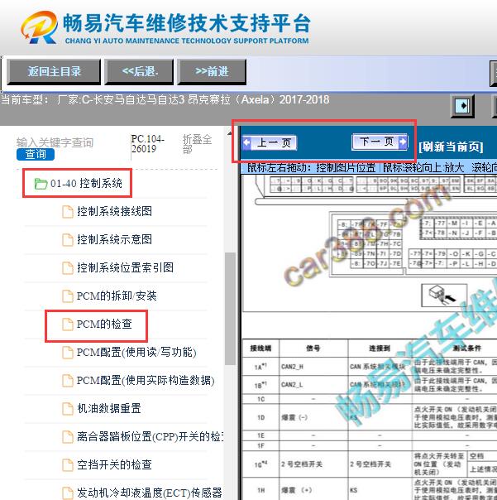Viewport: 497px width, 500px height.
Task: Open PCM的拆卸/安装 document
Action: tap(117, 296)
